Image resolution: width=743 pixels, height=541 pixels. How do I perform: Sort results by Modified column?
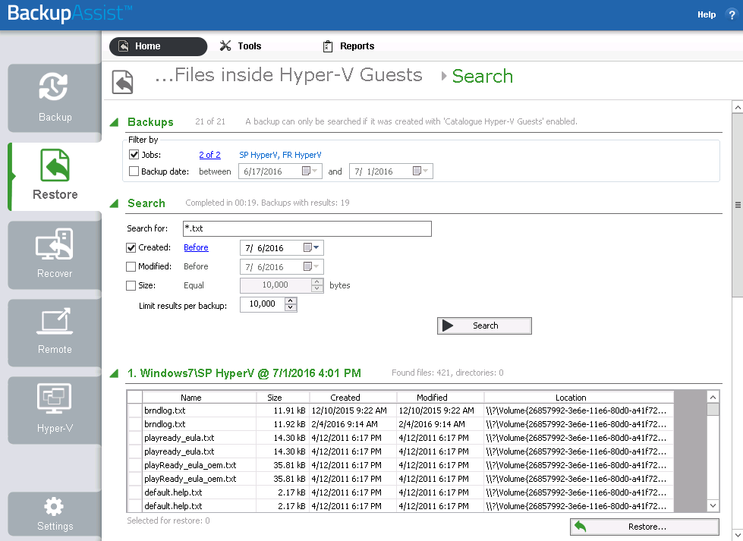(x=440, y=398)
